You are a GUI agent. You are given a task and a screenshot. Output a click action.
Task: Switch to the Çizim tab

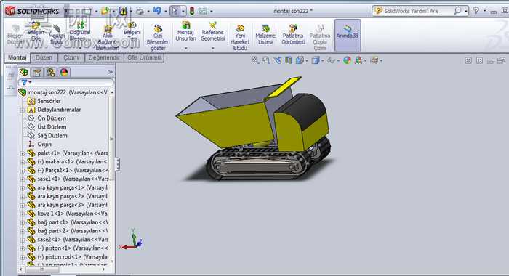coord(71,57)
